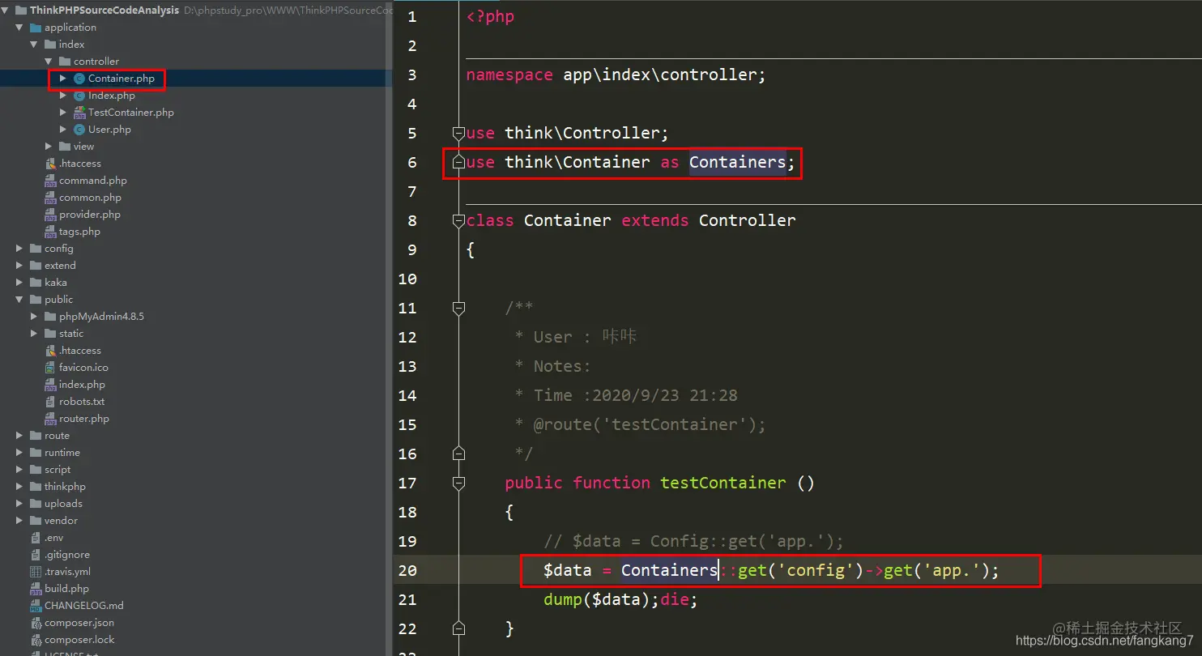Click the Index.php class file icon

point(79,96)
